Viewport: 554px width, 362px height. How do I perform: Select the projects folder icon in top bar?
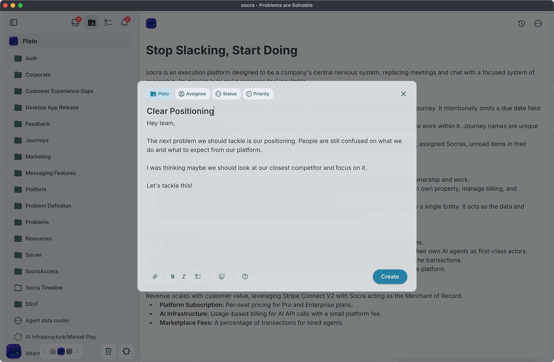tap(92, 22)
